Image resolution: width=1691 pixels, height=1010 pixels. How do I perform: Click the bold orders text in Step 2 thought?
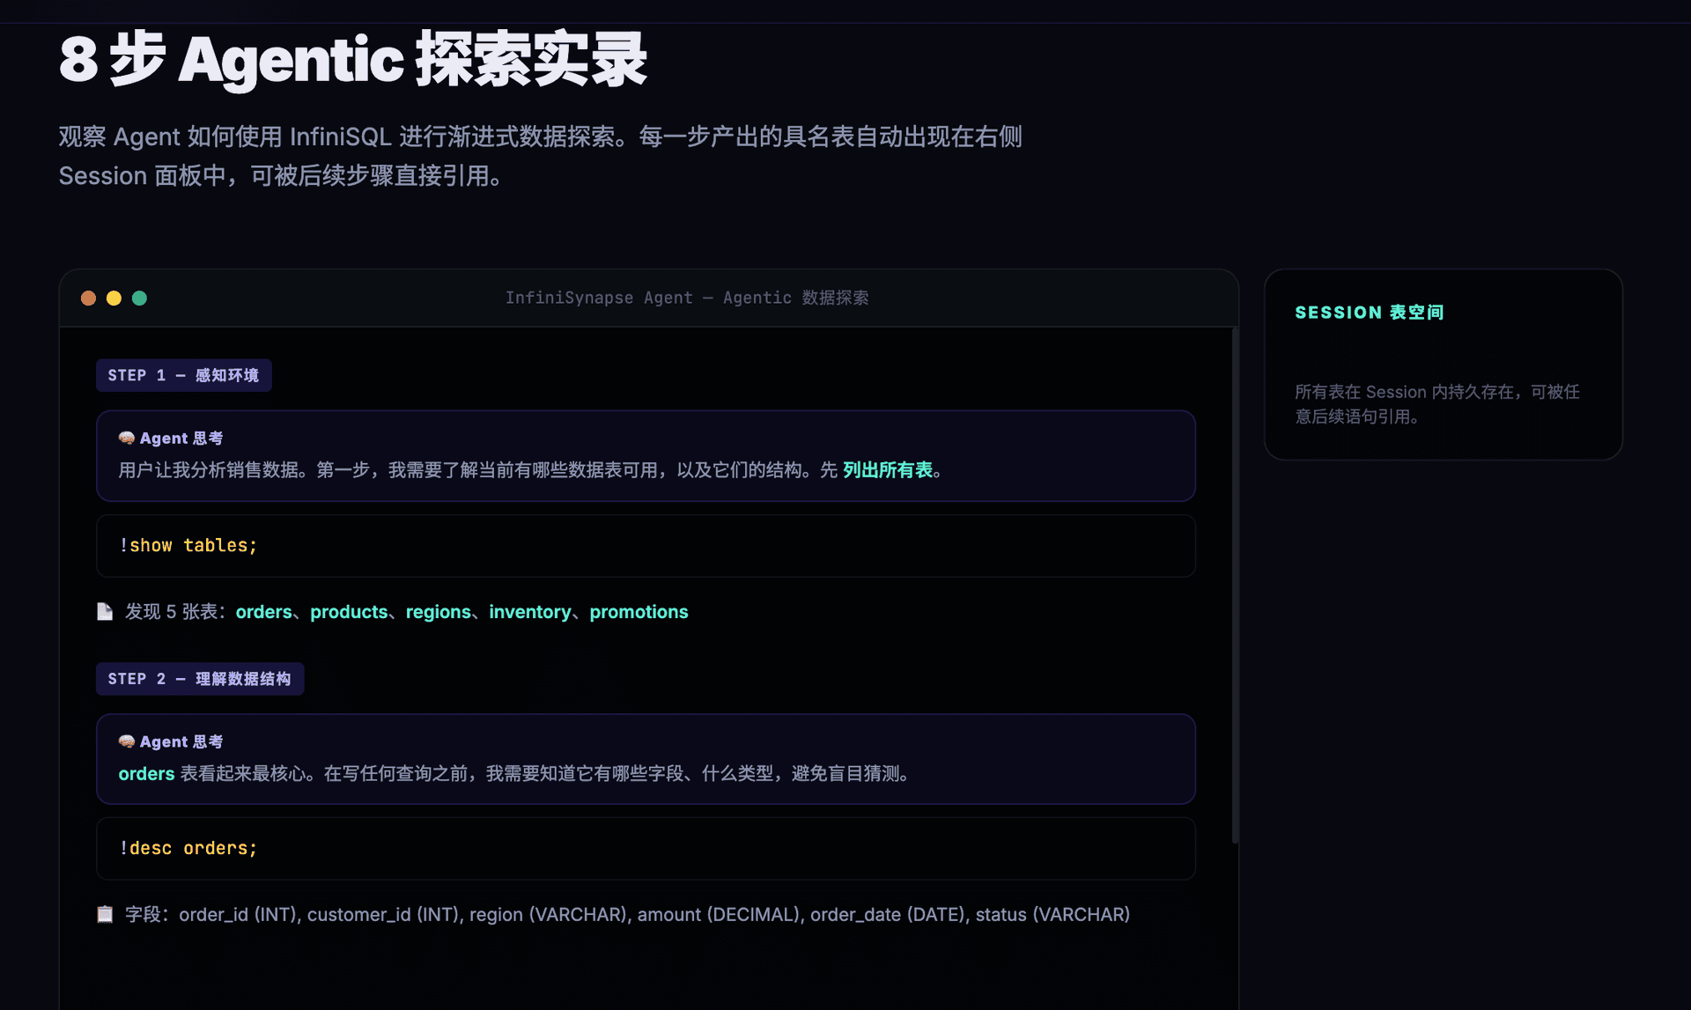(146, 773)
